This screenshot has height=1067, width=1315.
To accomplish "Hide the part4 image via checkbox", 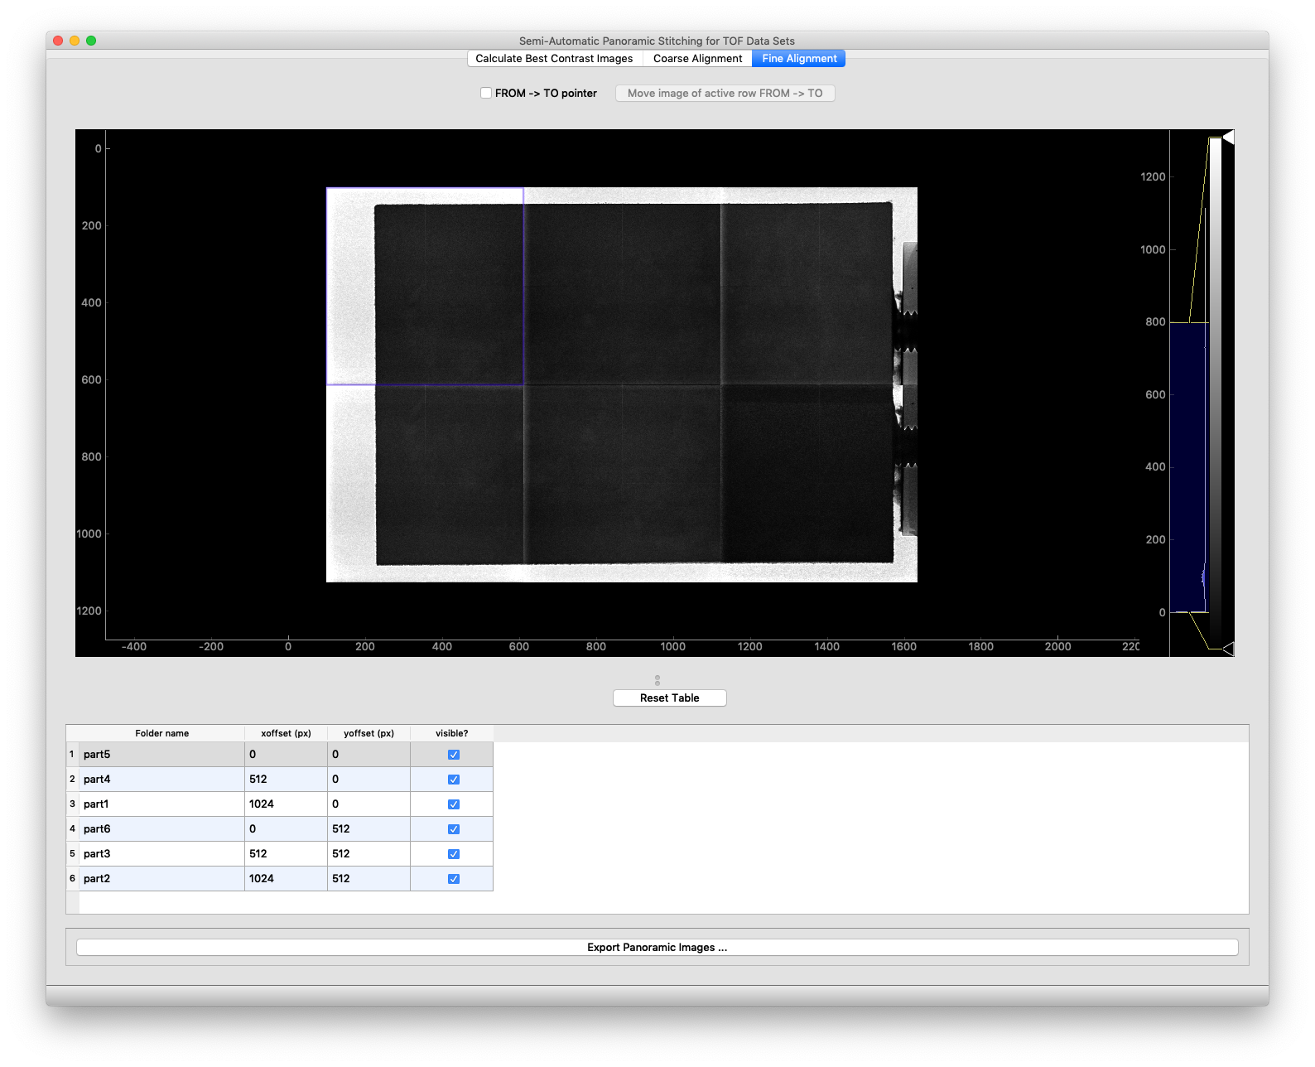I will click(x=454, y=780).
